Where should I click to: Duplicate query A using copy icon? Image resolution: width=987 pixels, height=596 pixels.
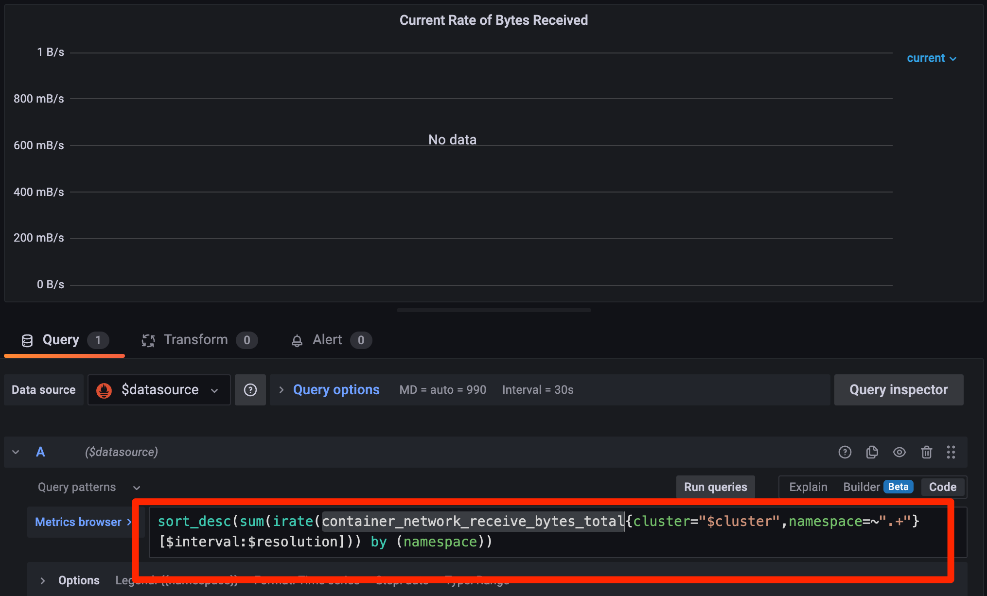click(x=872, y=452)
